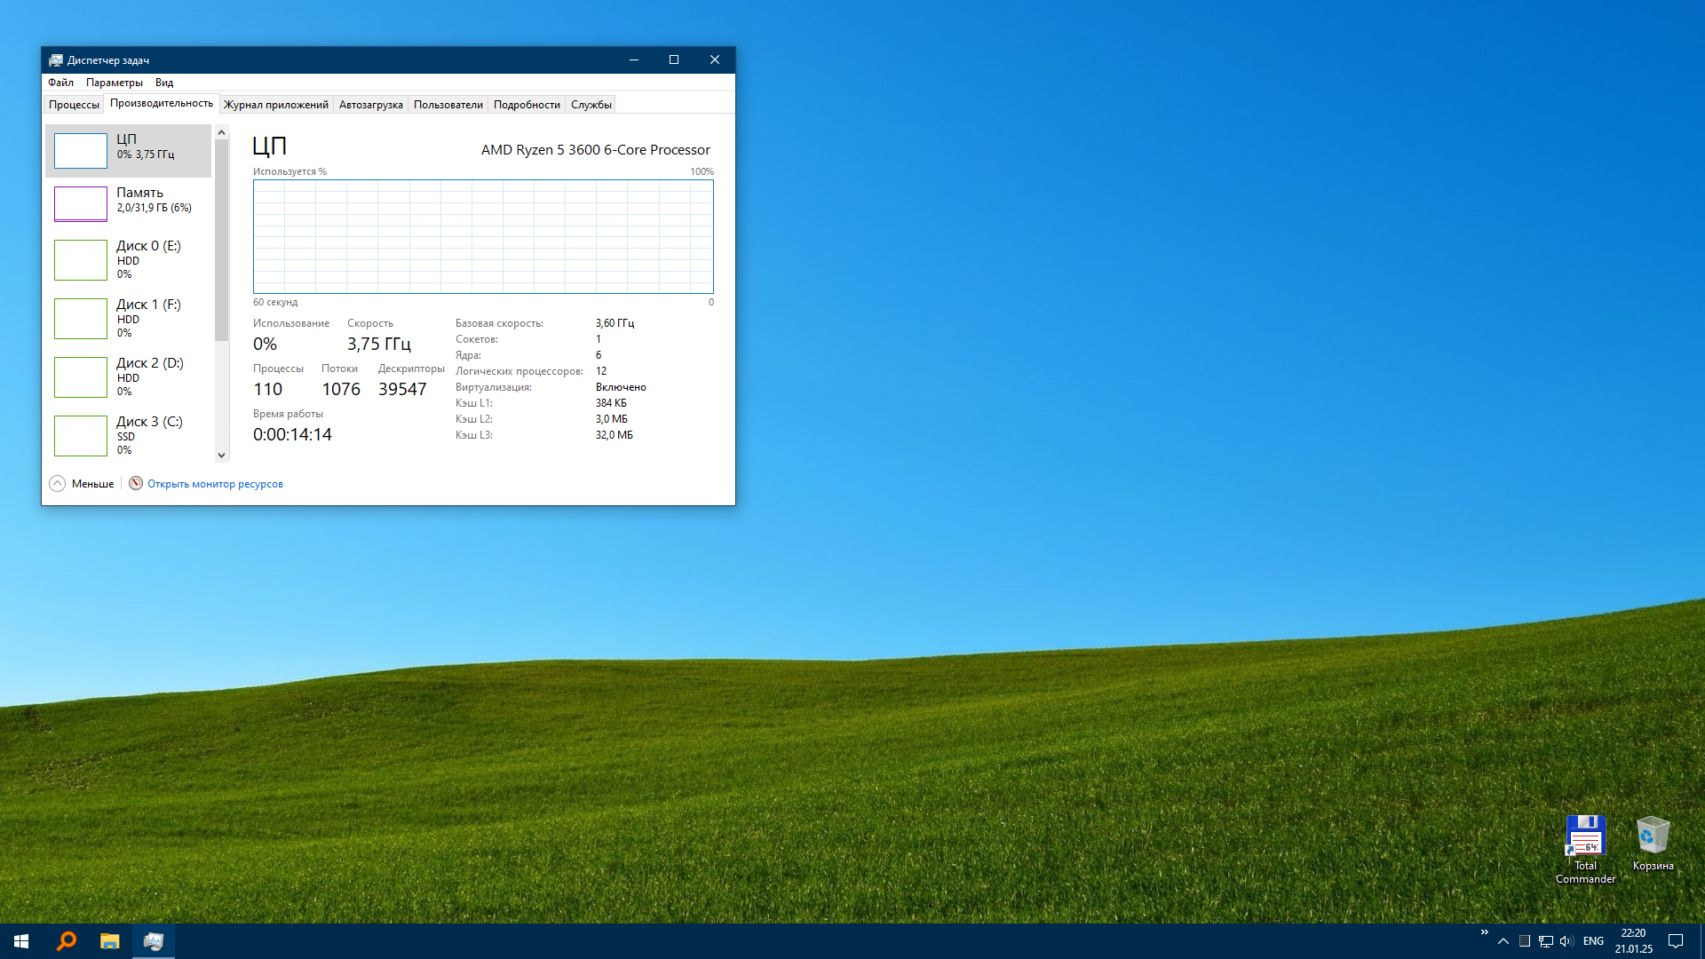The image size is (1705, 959).
Task: Open the Автозагрузка tab
Action: pos(370,105)
